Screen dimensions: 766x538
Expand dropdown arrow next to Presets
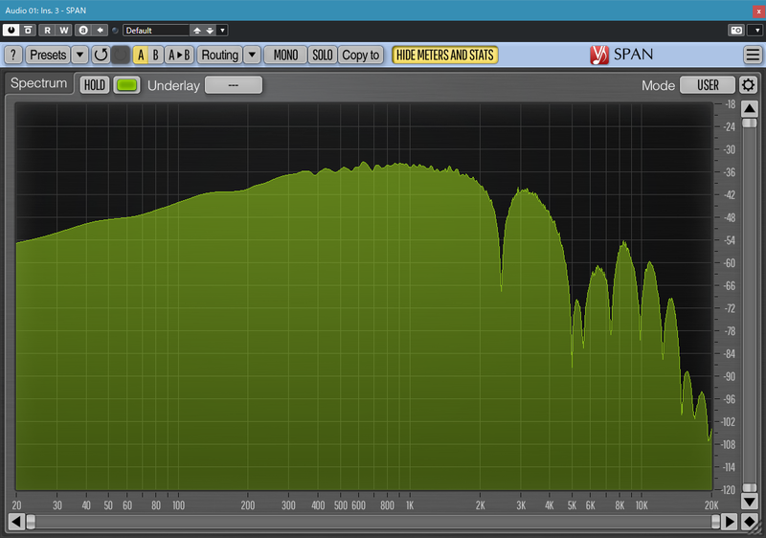79,55
